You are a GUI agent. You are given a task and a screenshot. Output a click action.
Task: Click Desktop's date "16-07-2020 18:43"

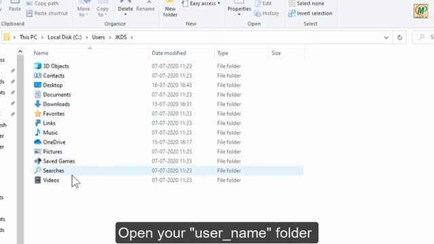[x=172, y=85]
